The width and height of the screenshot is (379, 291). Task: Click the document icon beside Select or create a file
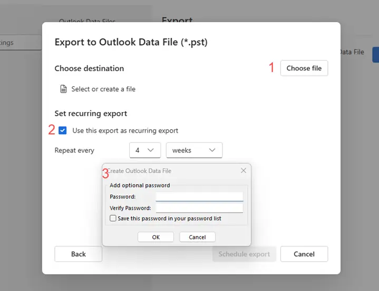tap(63, 89)
